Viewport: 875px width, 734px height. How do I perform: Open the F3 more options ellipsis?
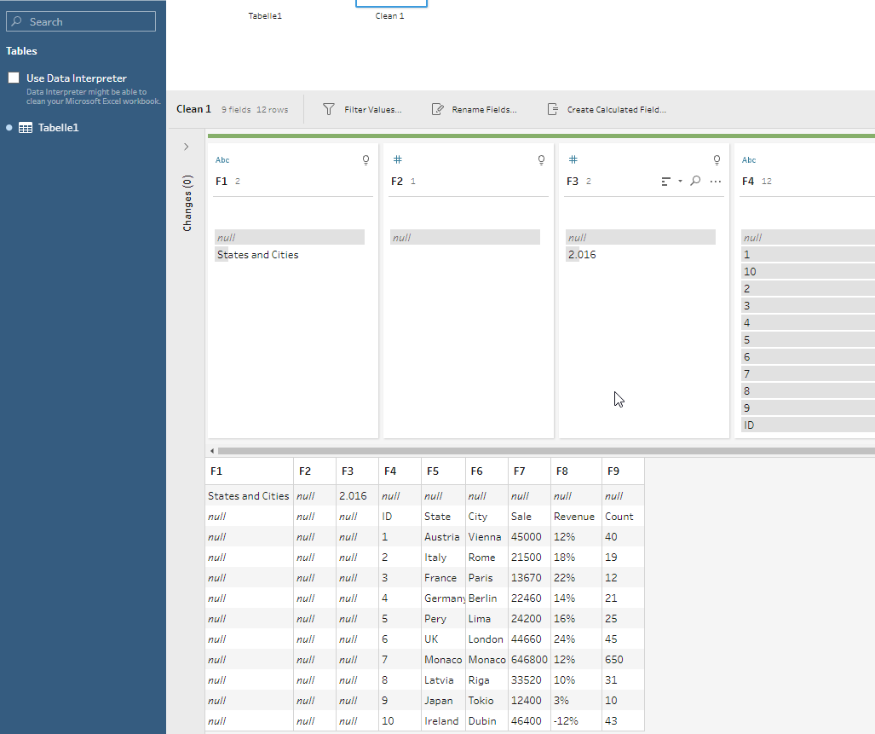click(x=716, y=181)
